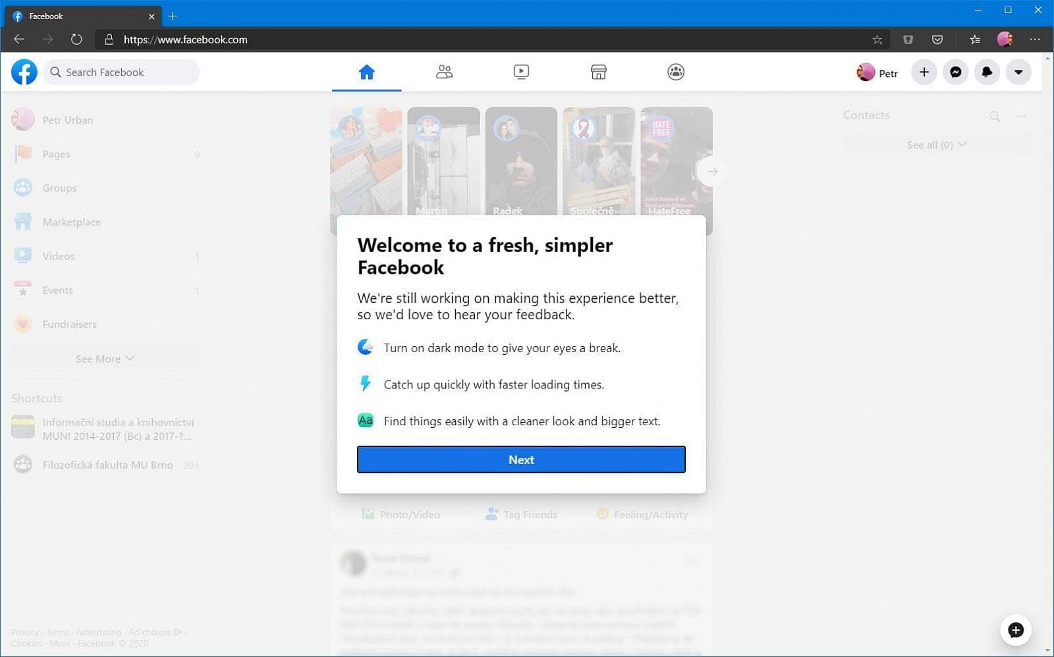This screenshot has height=657, width=1054.
Task: Go back in browser
Action: pos(19,39)
